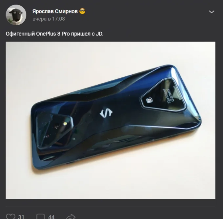Open the attached phone photo full size
The width and height of the screenshot is (223, 219).
[x=111, y=120]
